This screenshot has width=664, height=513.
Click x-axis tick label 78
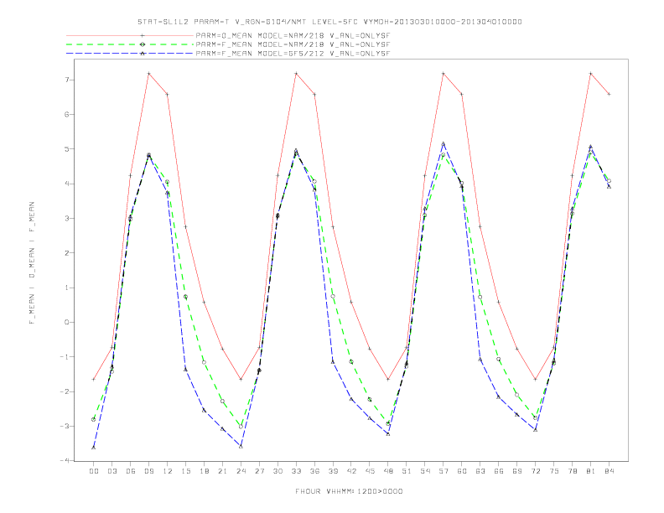tap(573, 471)
